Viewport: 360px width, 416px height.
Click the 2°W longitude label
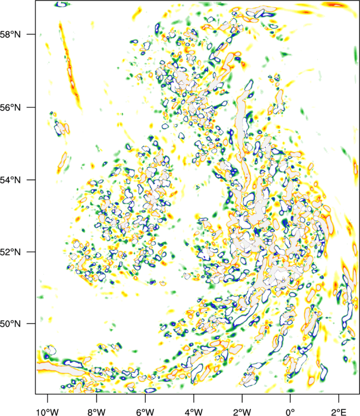click(x=242, y=412)
